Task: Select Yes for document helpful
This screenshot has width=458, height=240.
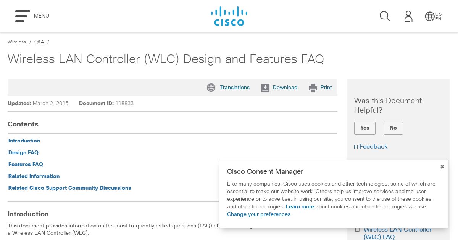Action: tap(365, 128)
